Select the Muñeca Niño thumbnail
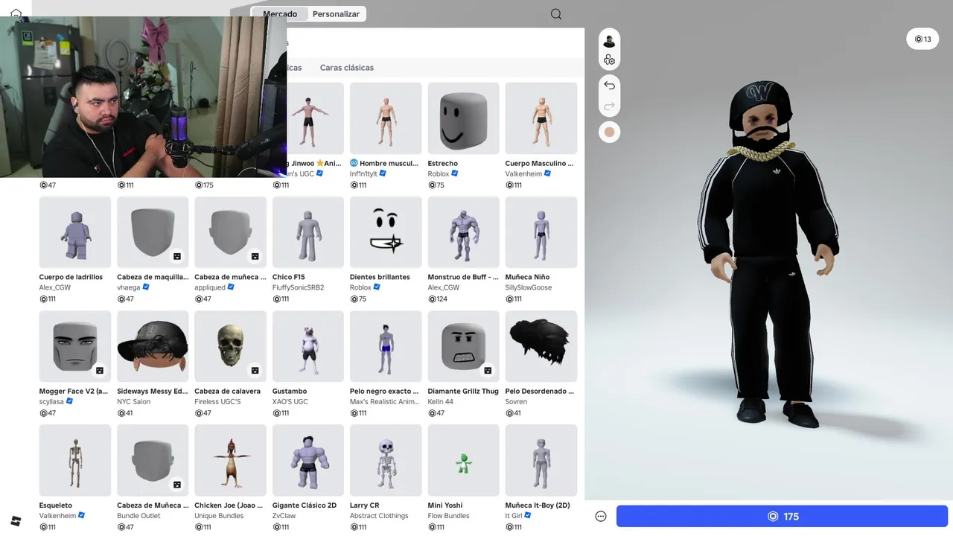The width and height of the screenshot is (953, 536). tap(541, 232)
